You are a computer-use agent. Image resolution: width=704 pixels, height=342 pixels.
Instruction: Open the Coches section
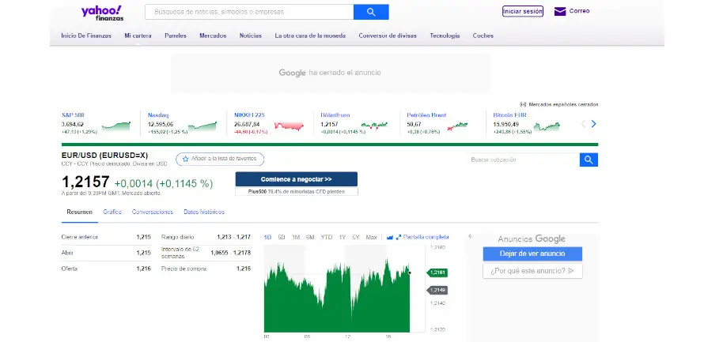pos(483,36)
